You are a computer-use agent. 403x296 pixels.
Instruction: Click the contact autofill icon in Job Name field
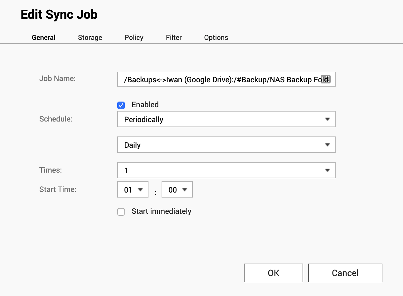[x=325, y=79]
